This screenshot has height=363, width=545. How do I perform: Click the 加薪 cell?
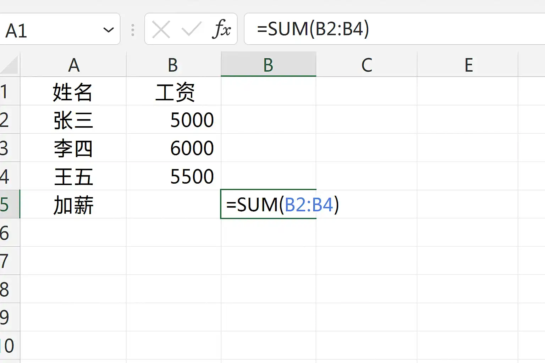tap(73, 205)
